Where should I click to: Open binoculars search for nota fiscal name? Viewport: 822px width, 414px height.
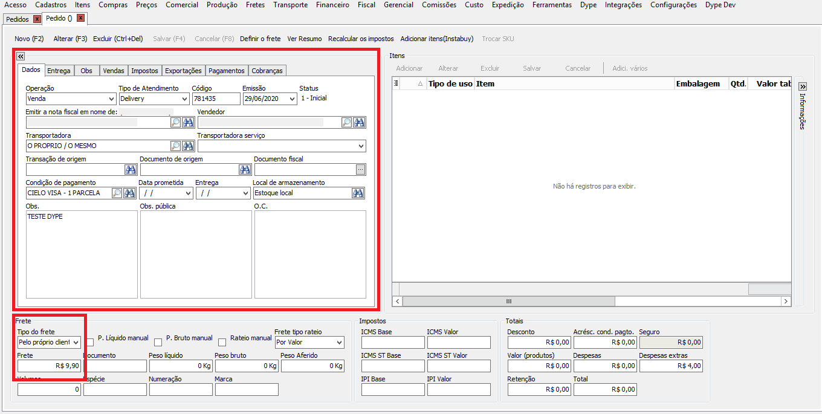(x=189, y=122)
